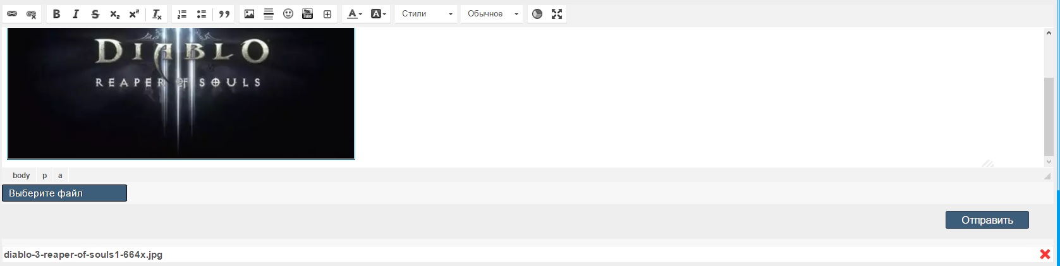This screenshot has height=266, width=1060.
Task: Click the insert link icon
Action: click(x=12, y=14)
